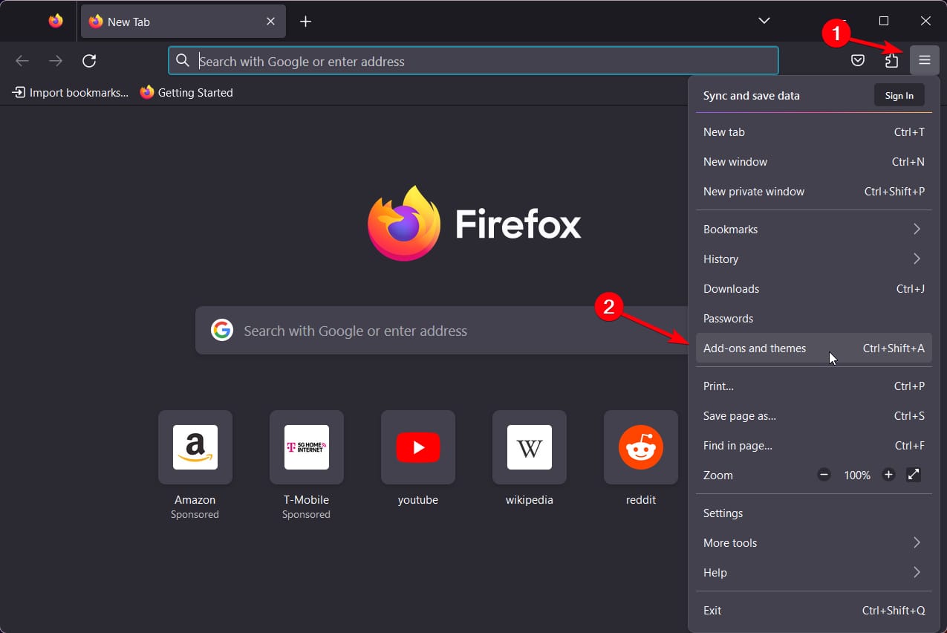The height and width of the screenshot is (633, 947).
Task: Save page to Pocket icon
Action: tap(858, 60)
